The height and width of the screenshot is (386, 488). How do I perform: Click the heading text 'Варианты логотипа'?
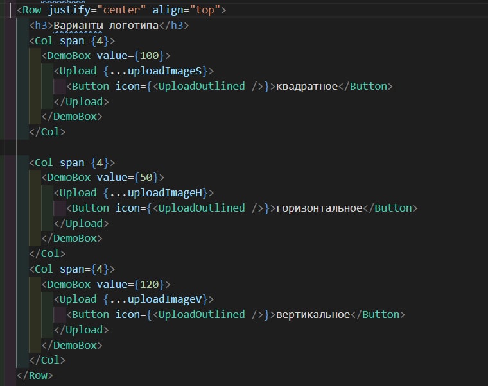pos(106,25)
